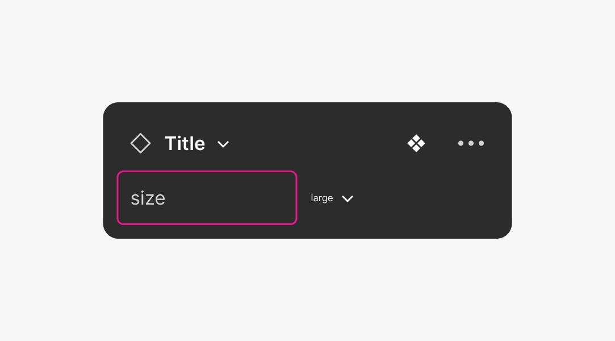615x341 pixels.
Task: Expand the chevron next to Title
Action: [223, 144]
